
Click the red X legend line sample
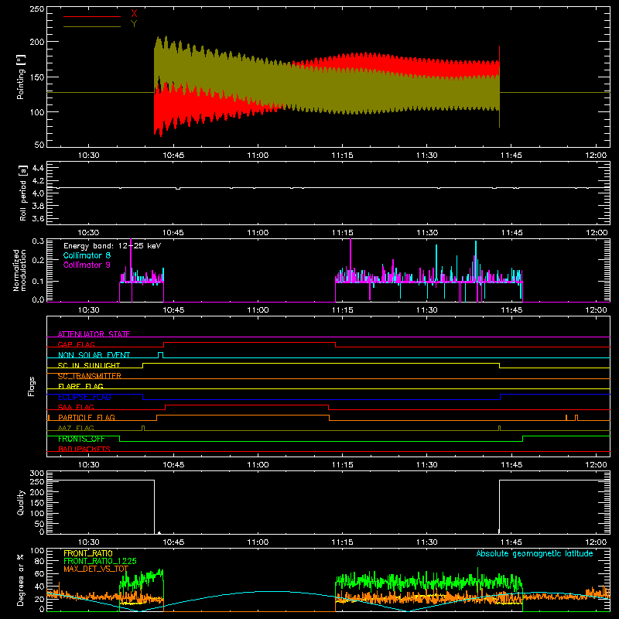(92, 16)
